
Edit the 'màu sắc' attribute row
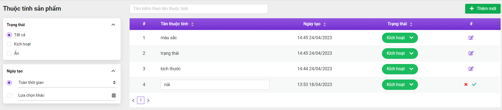[471, 38]
